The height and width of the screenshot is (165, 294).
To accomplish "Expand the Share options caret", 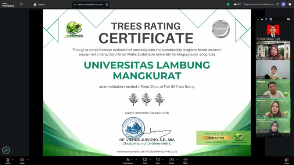I will tap(177, 160).
